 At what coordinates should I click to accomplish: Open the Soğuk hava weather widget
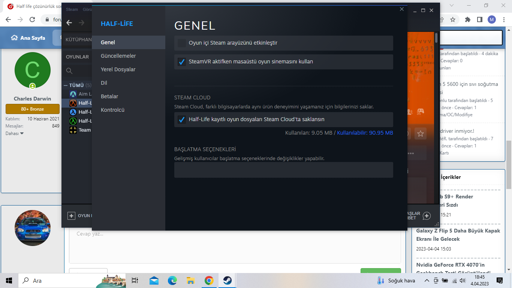(x=396, y=280)
